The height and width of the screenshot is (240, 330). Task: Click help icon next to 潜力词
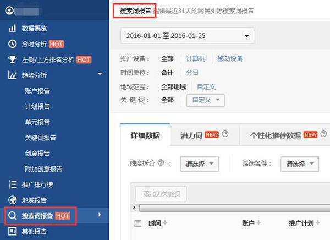point(225,134)
